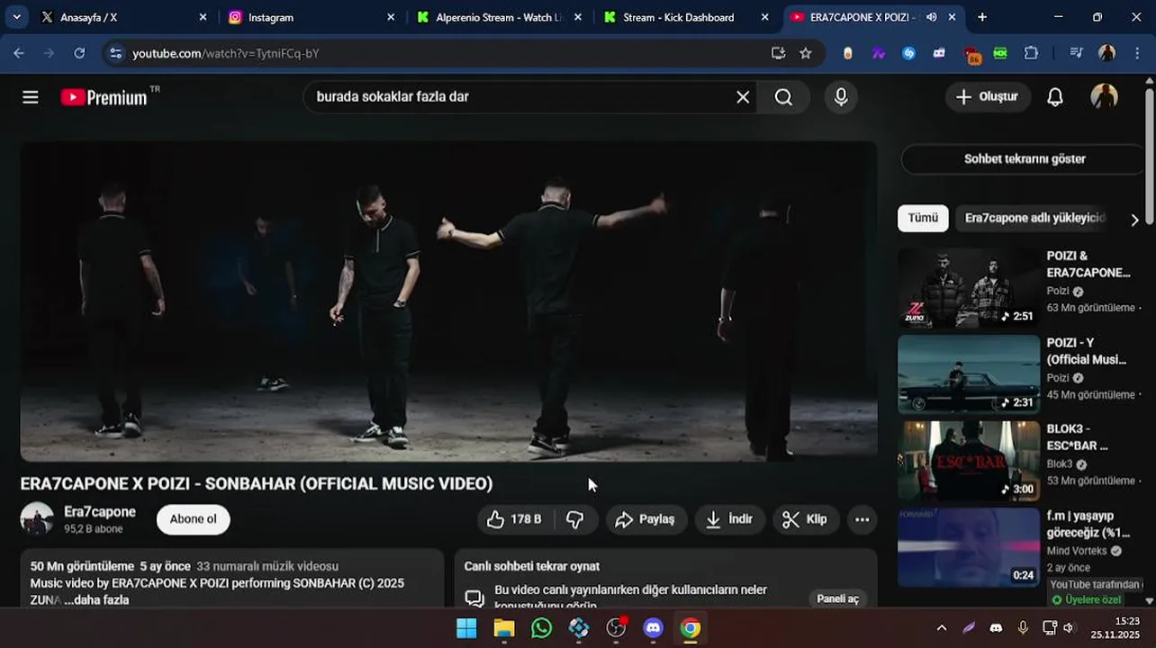Screen dimensions: 1156x648
Task: Show chat replay via Sohbet tekrarını göster
Action: tap(1025, 159)
